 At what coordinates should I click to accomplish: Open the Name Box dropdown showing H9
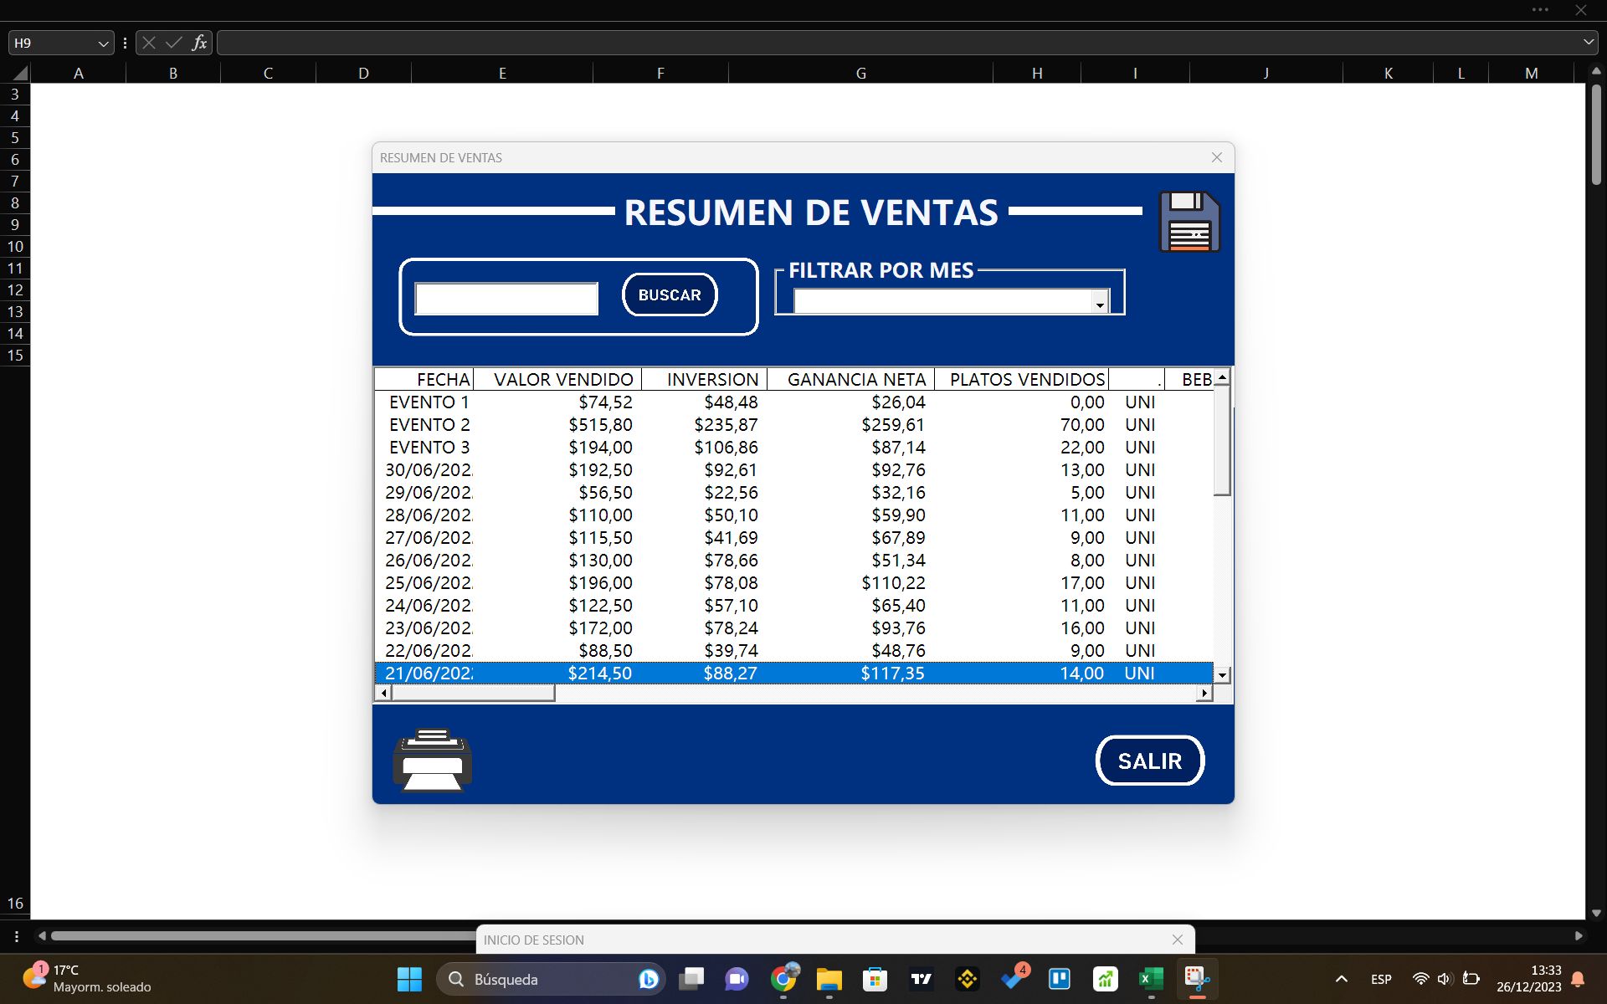point(102,42)
